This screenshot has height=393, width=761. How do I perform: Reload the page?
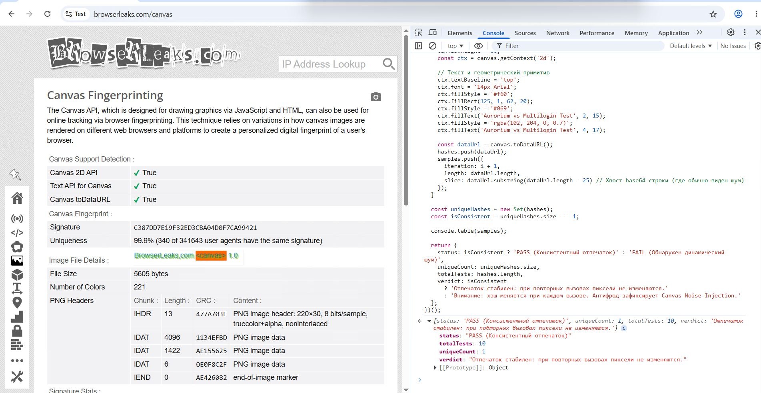47,14
